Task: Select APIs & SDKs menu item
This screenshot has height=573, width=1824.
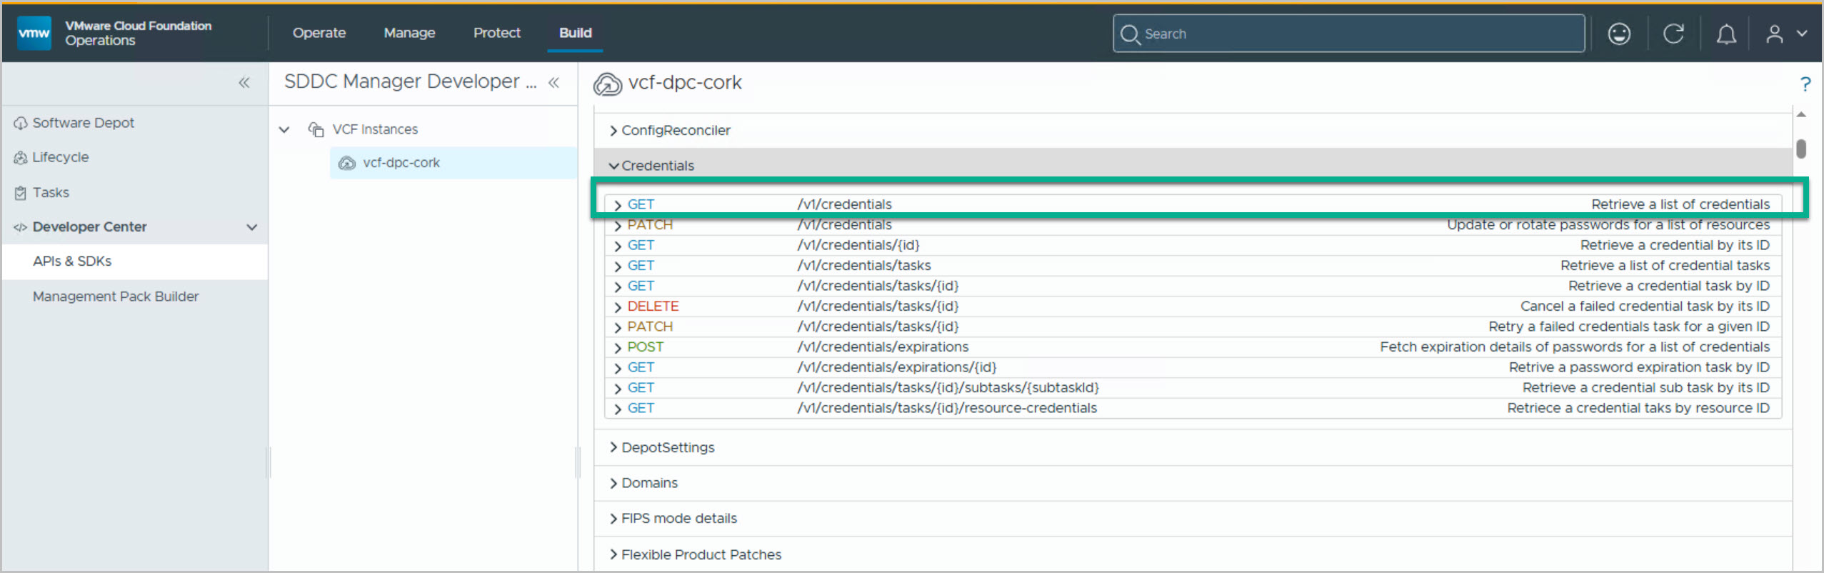Action: (x=135, y=261)
